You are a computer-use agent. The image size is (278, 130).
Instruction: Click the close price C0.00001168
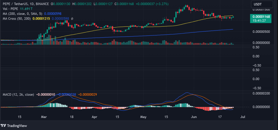[x=124, y=4]
